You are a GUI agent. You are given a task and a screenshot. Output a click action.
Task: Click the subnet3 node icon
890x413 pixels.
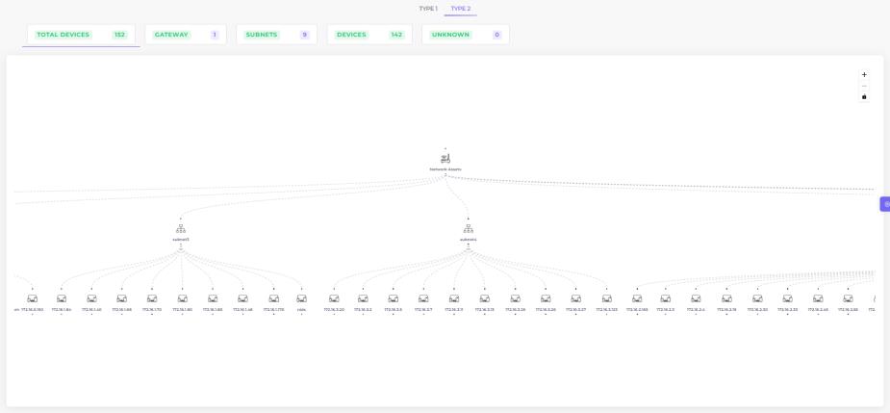point(181,229)
